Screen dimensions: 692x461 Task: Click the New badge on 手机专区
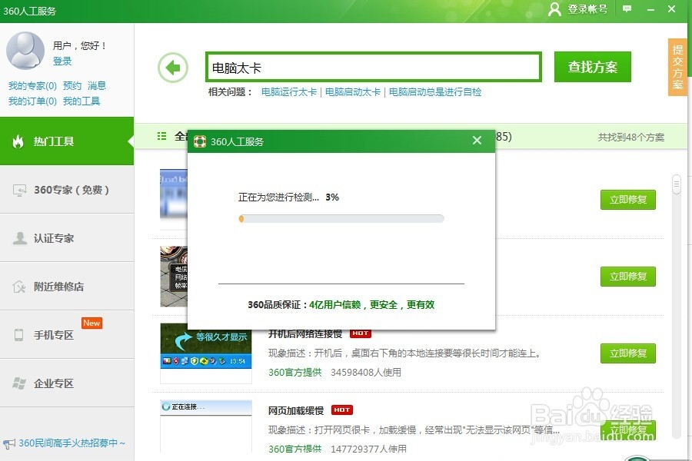(x=91, y=323)
